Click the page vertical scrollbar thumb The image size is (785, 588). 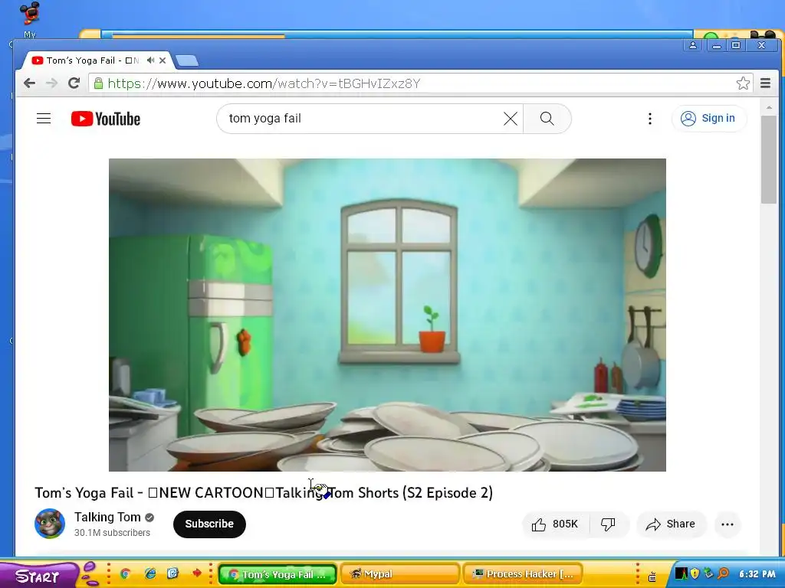(x=768, y=159)
